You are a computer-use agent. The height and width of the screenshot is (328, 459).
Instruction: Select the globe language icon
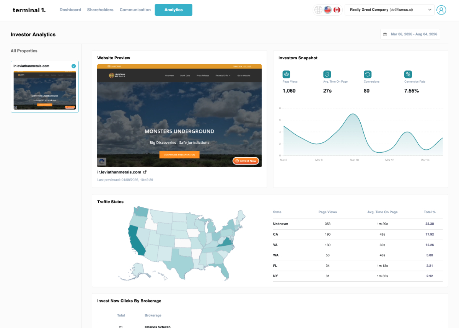(x=318, y=10)
